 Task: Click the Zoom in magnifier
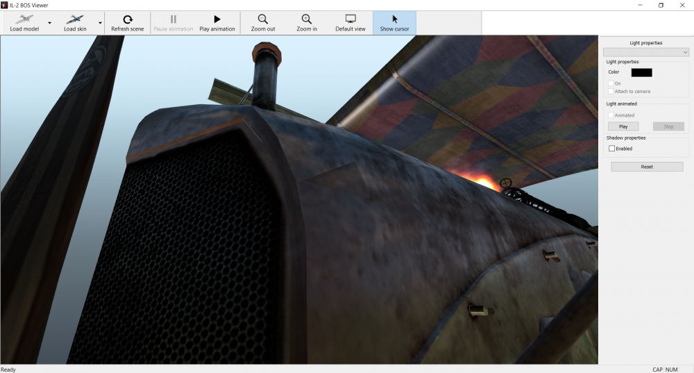pyautogui.click(x=306, y=19)
